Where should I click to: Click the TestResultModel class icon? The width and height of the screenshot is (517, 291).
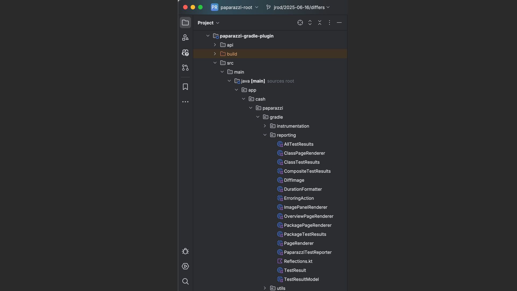click(x=280, y=279)
